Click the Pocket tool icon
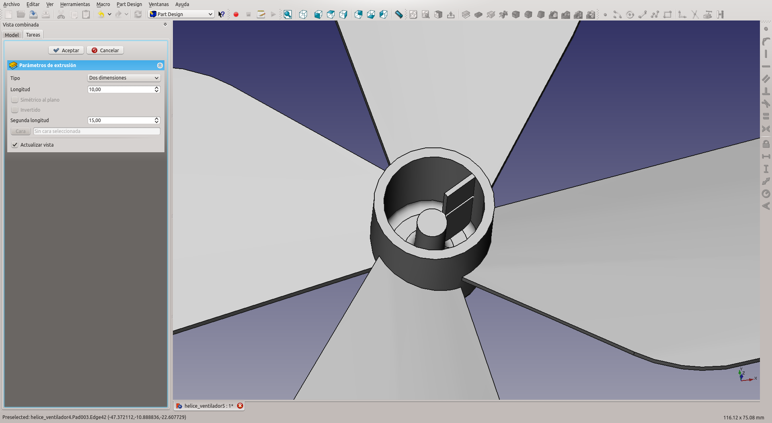The height and width of the screenshot is (423, 772). click(478, 14)
